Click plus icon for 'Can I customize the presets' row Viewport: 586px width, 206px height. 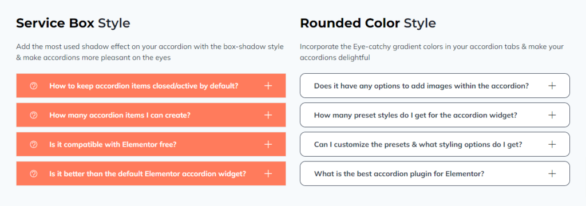tap(552, 144)
